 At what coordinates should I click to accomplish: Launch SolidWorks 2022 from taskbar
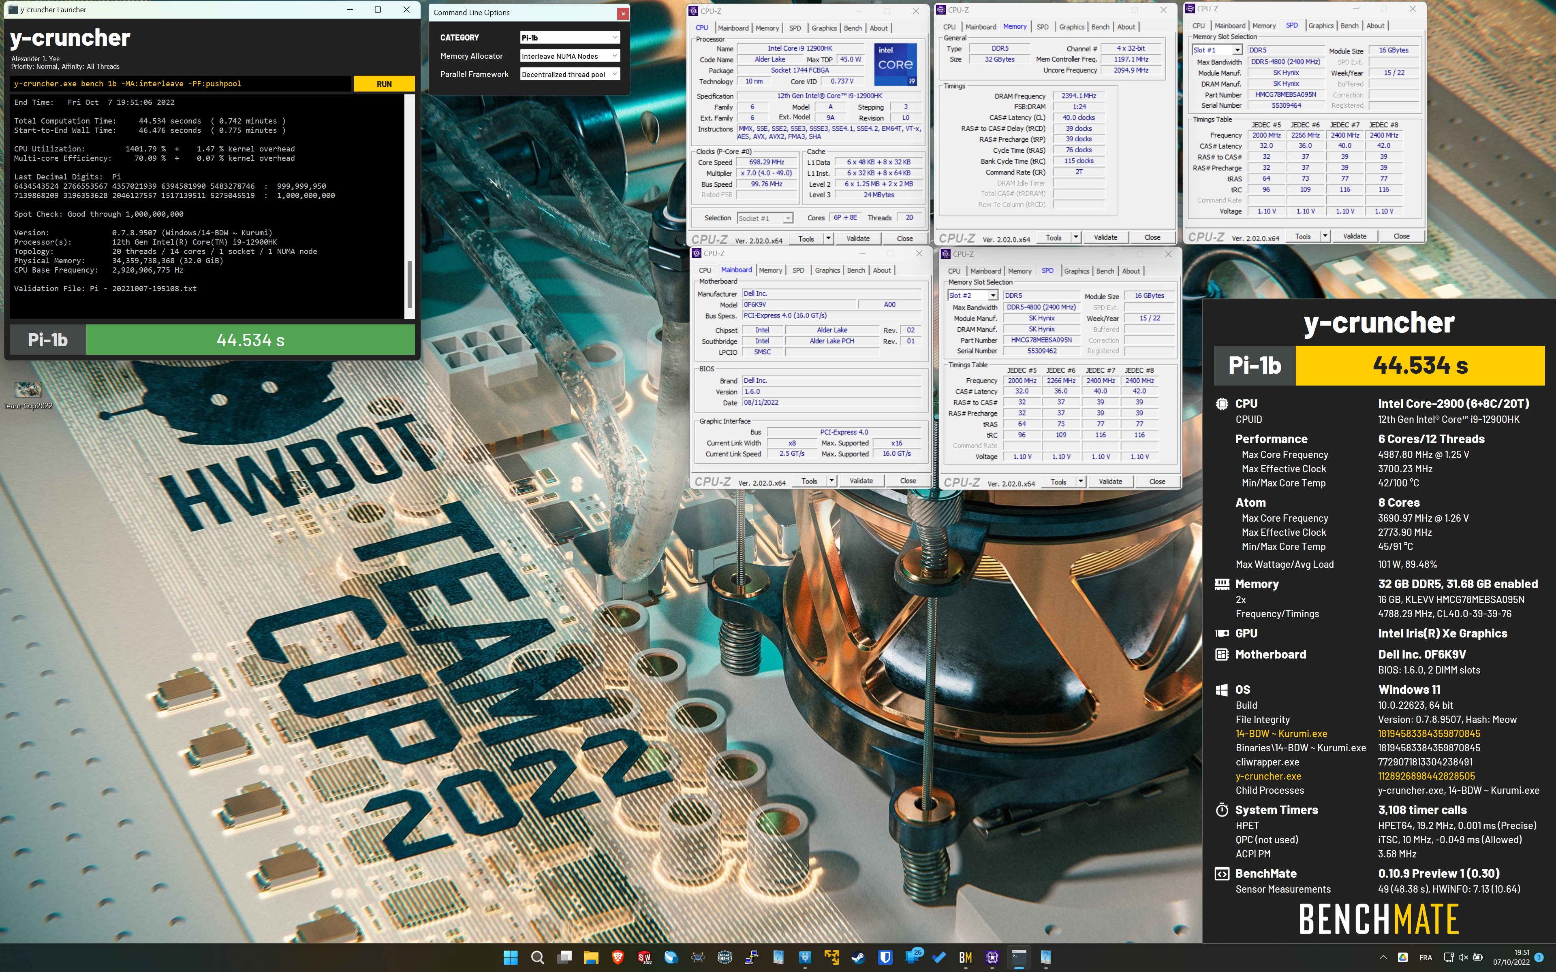(644, 957)
